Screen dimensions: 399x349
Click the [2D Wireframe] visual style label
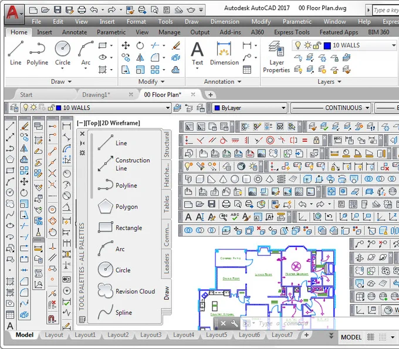120,123
